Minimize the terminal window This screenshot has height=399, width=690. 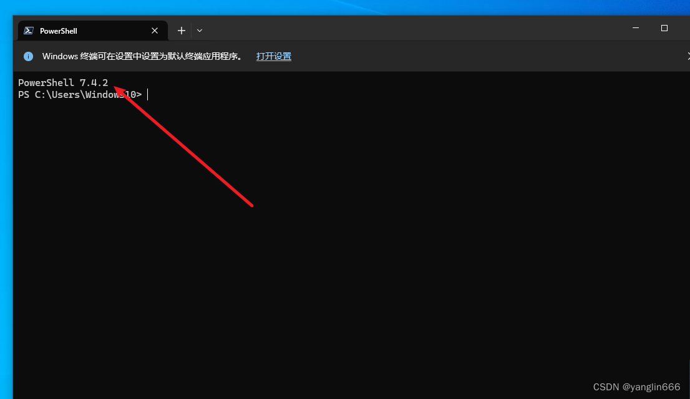pyautogui.click(x=636, y=27)
